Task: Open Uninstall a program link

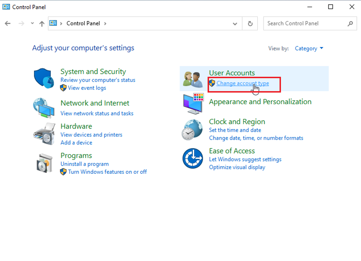Action: click(x=84, y=164)
